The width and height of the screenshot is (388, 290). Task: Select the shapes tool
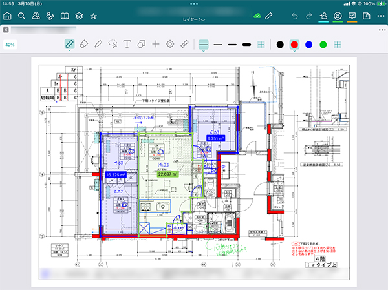(141, 44)
